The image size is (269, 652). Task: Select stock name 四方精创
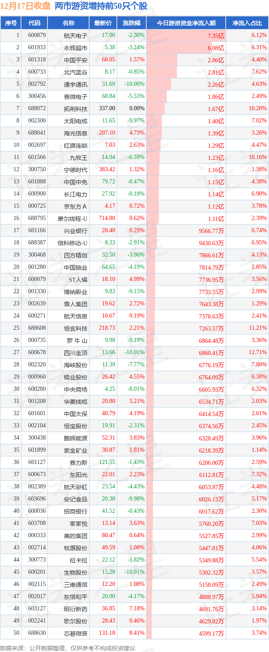76,255
